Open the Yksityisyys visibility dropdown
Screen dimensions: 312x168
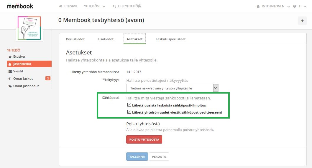pos(172,88)
